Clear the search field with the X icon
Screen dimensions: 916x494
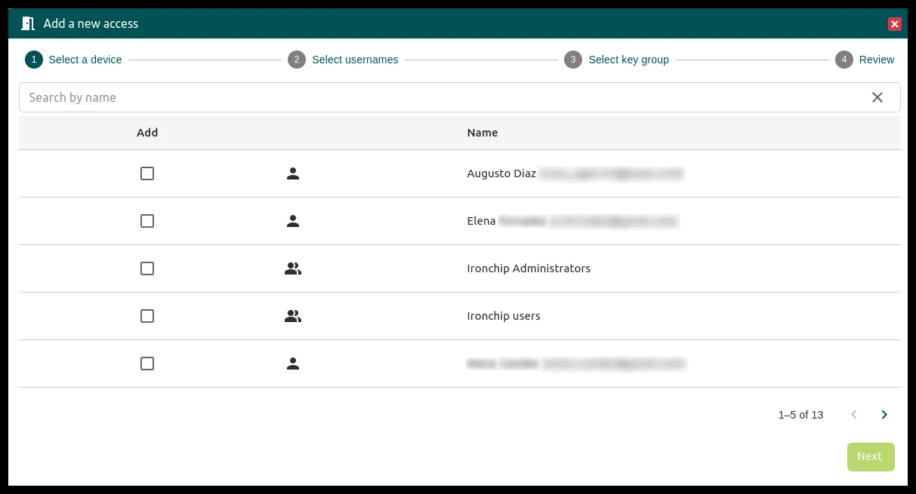pyautogui.click(x=877, y=97)
